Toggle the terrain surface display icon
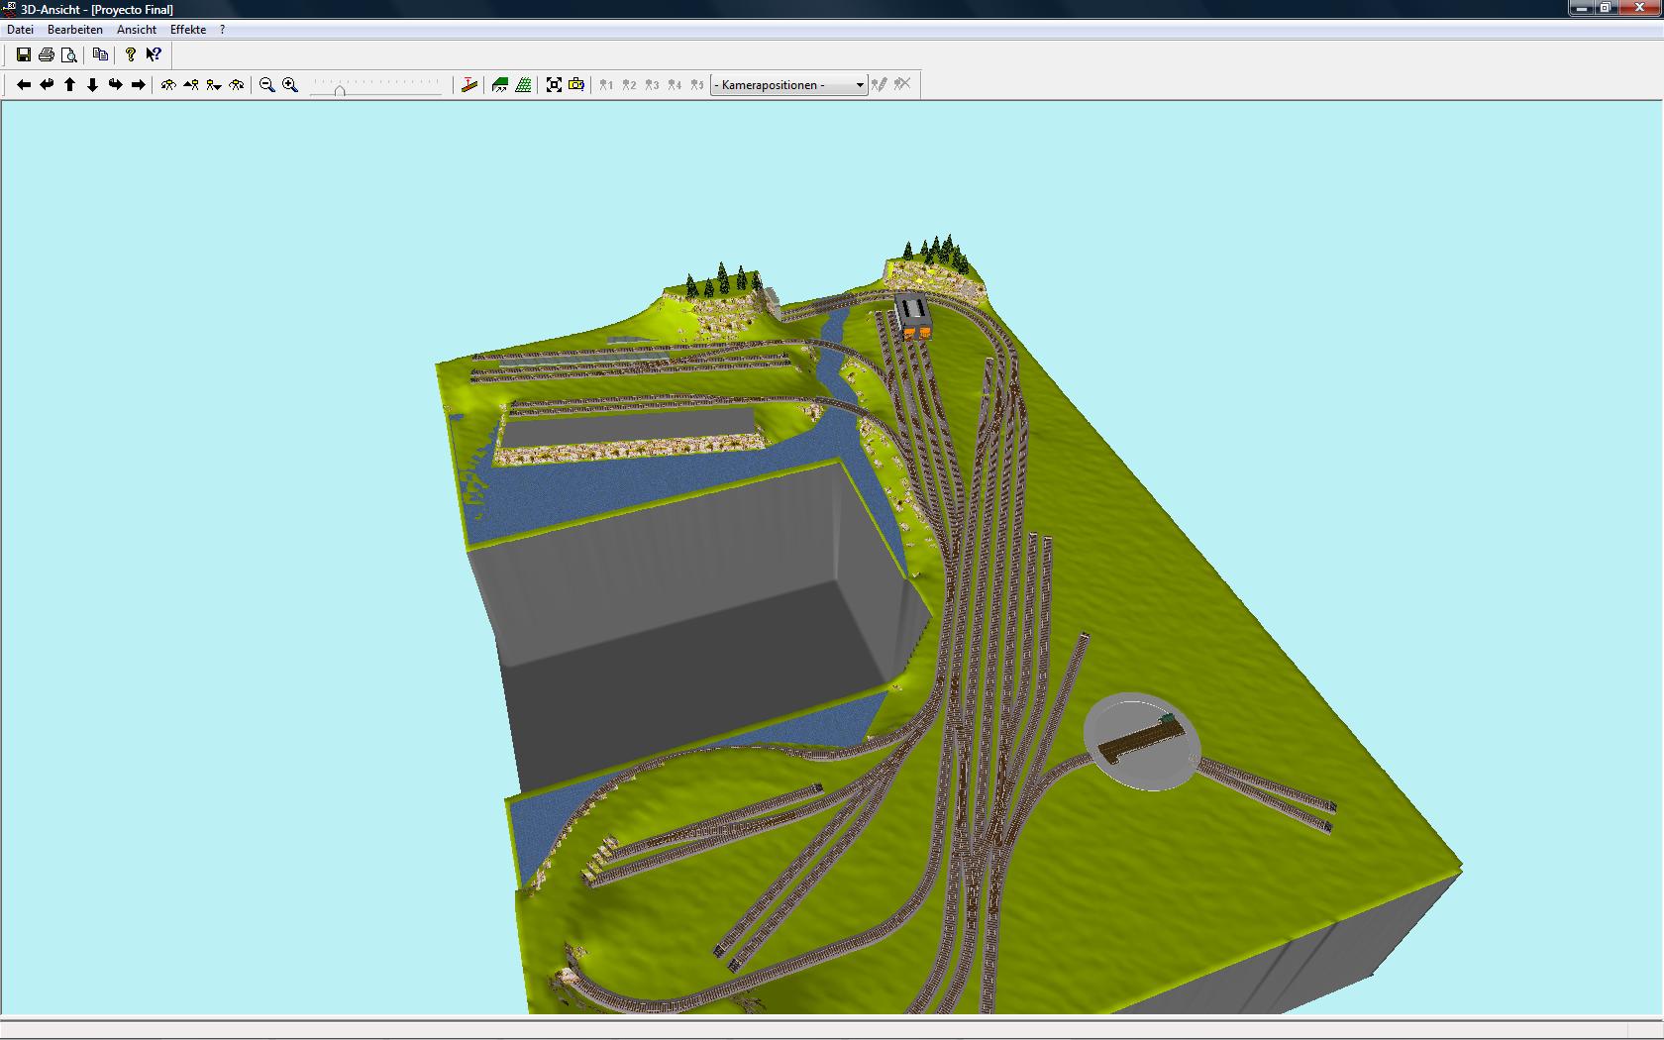1664x1040 pixels. coord(500,85)
